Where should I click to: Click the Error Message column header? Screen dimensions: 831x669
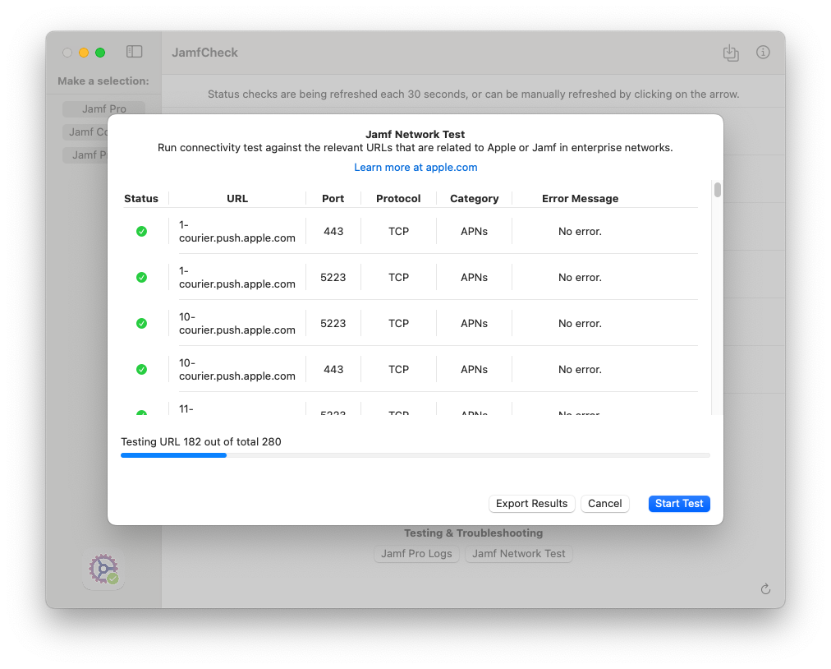pyautogui.click(x=580, y=198)
